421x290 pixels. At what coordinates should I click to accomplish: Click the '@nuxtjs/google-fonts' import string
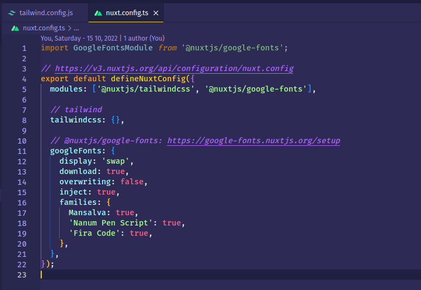coord(232,48)
